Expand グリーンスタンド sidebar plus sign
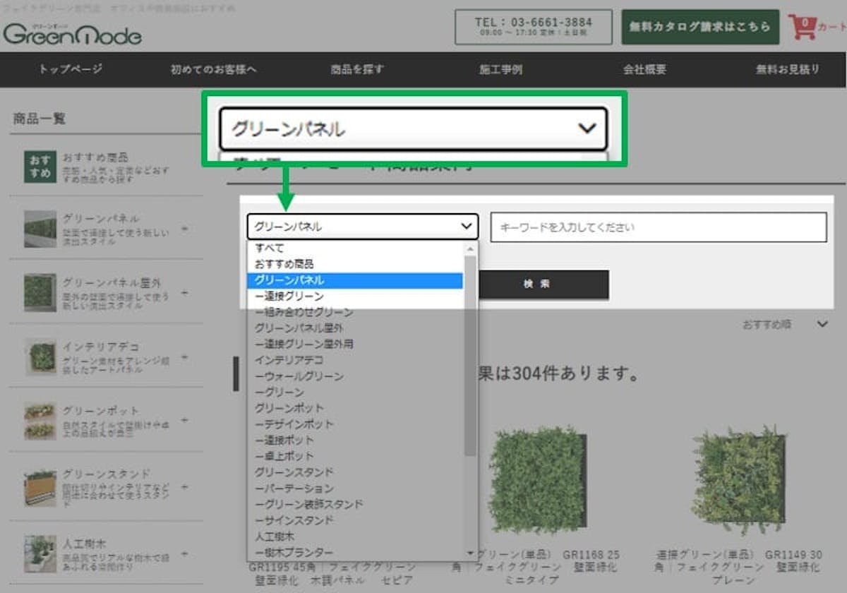 184,487
